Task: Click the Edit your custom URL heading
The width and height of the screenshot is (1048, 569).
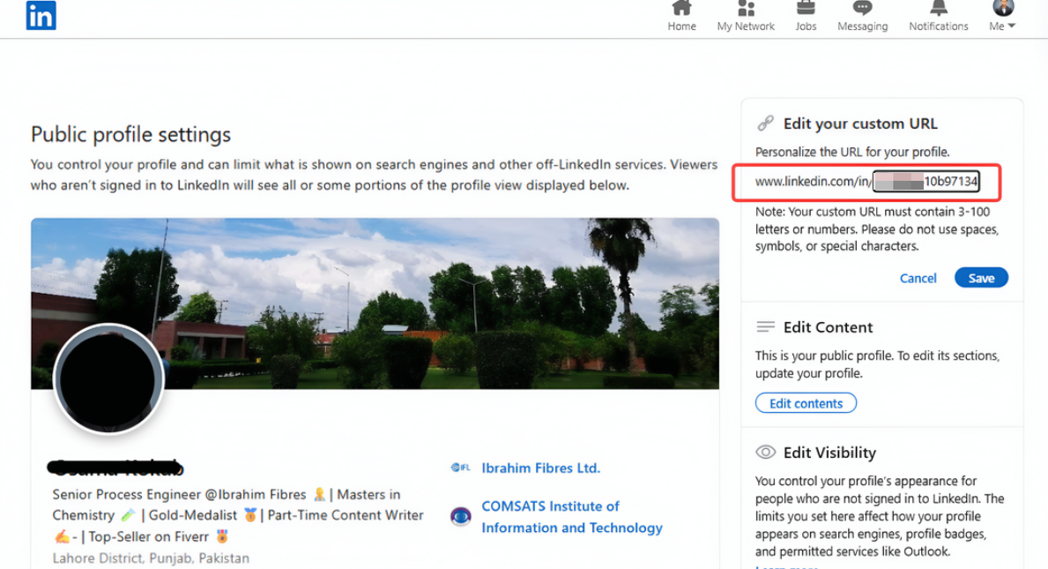Action: point(860,124)
